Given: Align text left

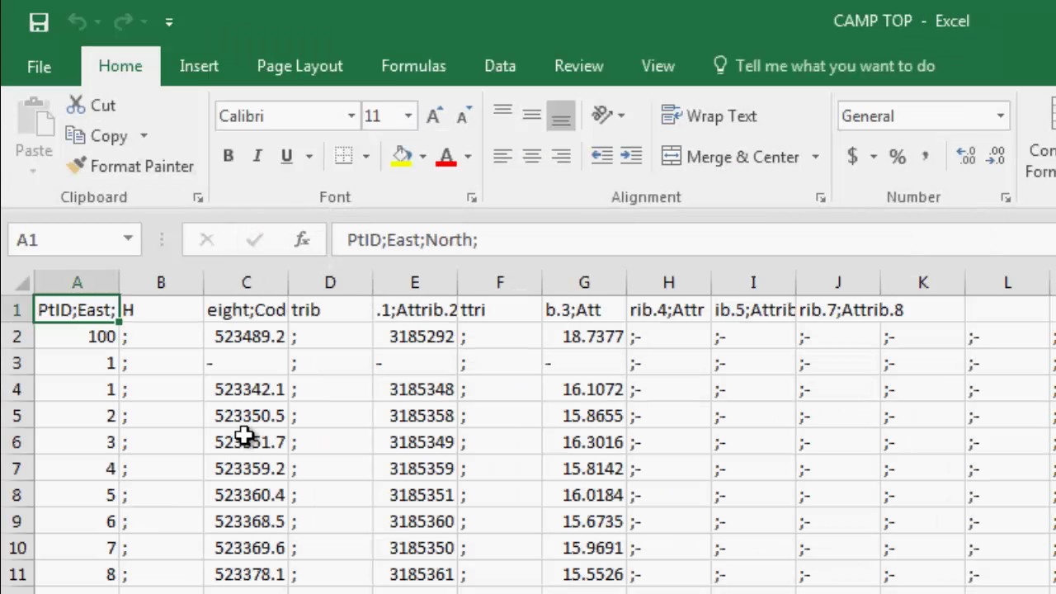Looking at the screenshot, I should tap(502, 156).
